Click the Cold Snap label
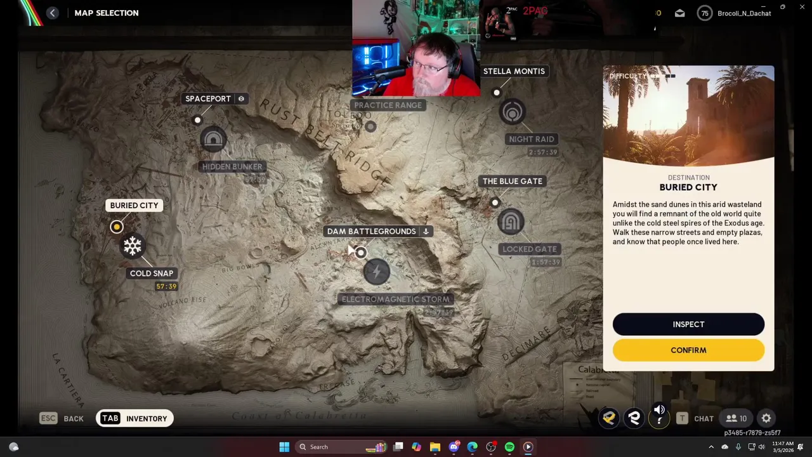 tap(151, 273)
